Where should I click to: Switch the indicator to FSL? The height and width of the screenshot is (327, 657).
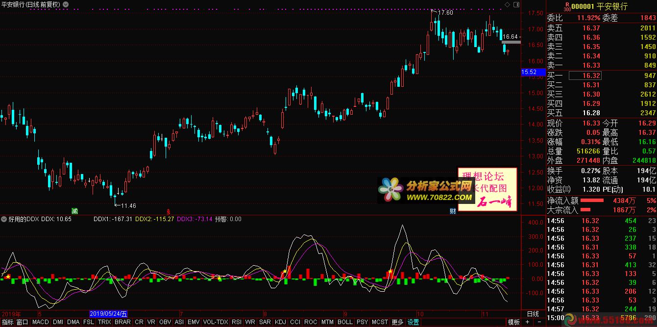pyautogui.click(x=89, y=323)
